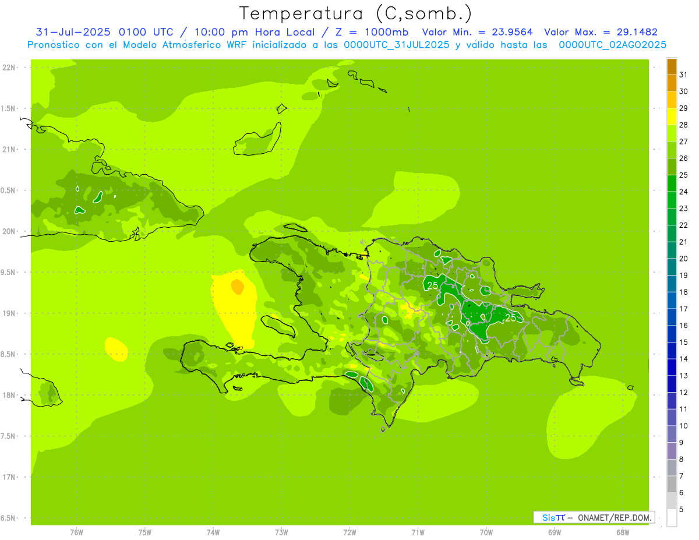
Task: Click the 19N latitude axis label
Action: pyautogui.click(x=9, y=313)
